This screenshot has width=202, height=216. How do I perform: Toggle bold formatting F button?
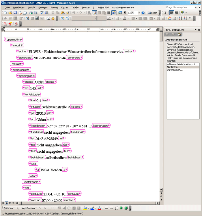coord(165,13)
